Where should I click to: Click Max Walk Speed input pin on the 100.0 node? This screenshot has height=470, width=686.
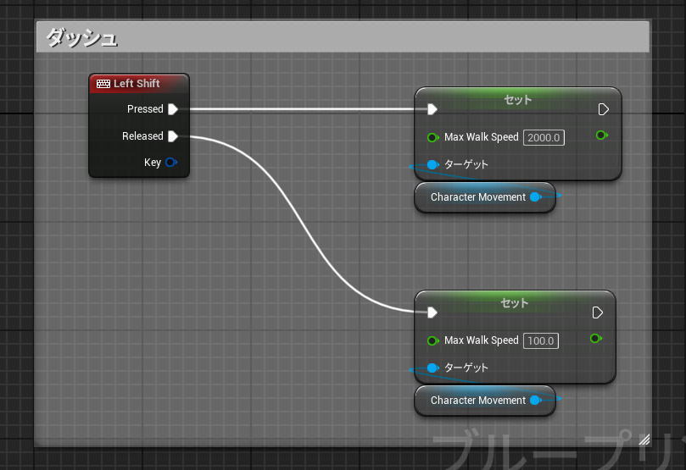(x=432, y=340)
